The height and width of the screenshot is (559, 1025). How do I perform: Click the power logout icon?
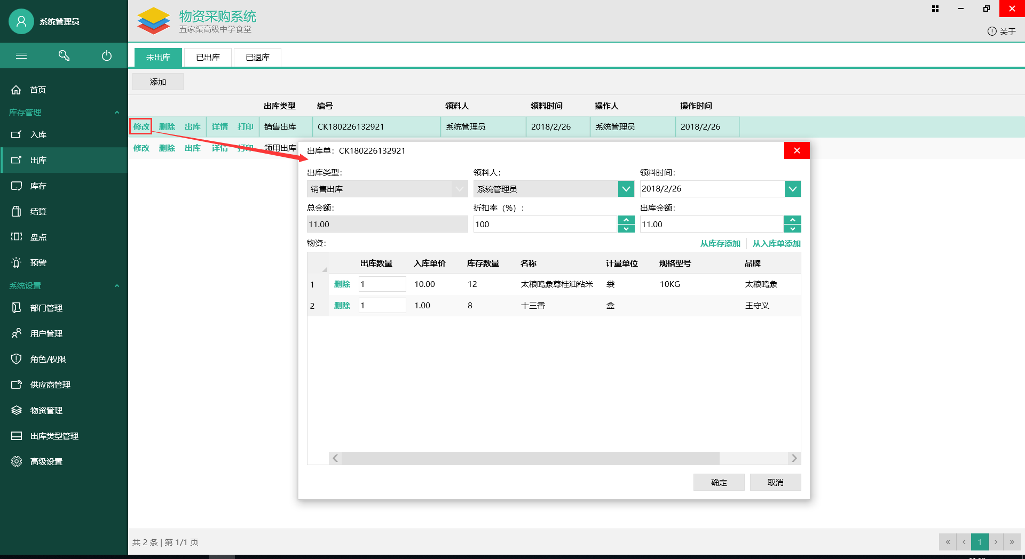coord(107,55)
